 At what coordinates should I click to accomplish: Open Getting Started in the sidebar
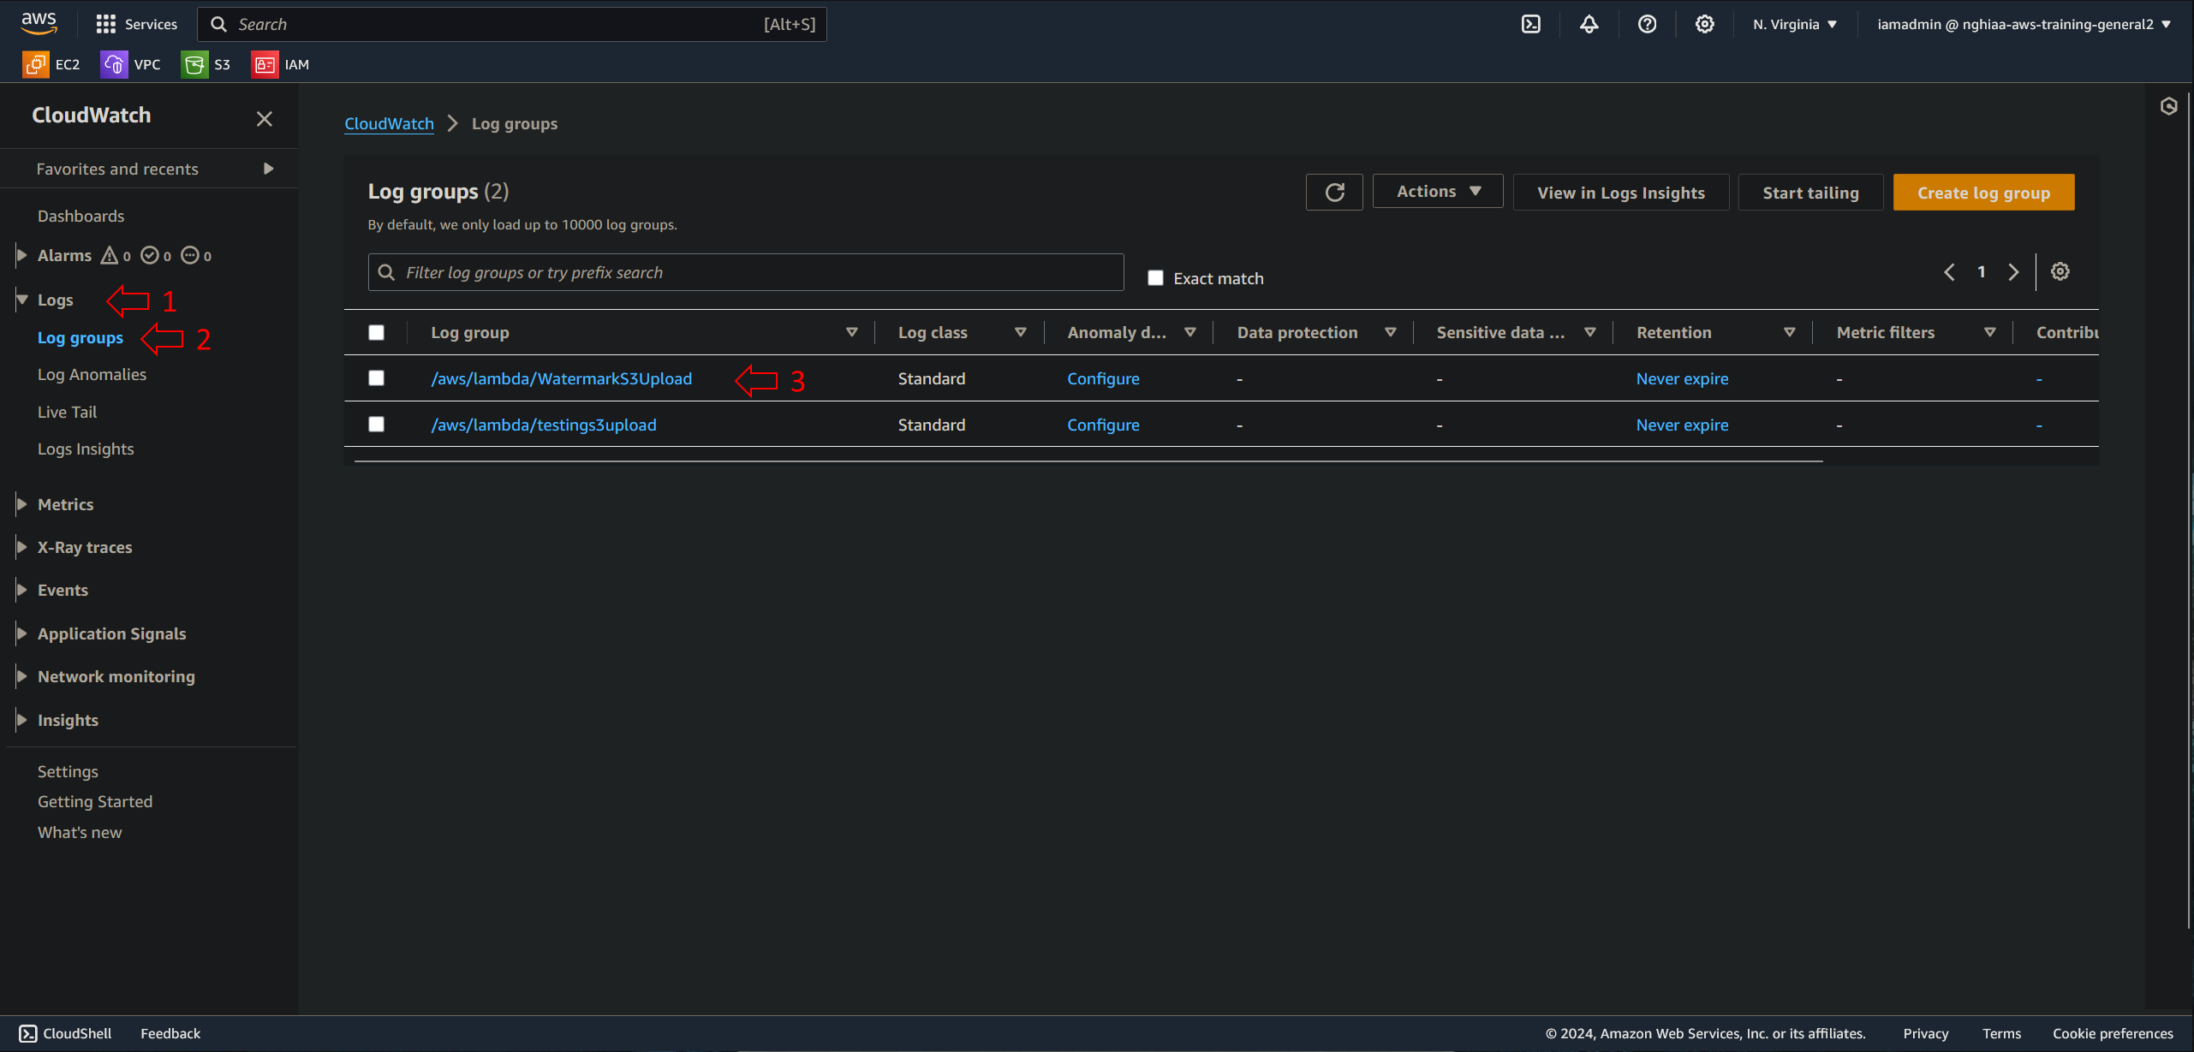pyautogui.click(x=95, y=801)
